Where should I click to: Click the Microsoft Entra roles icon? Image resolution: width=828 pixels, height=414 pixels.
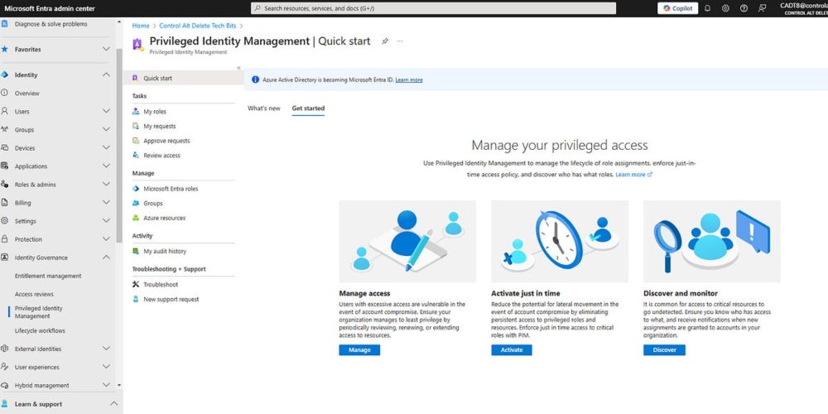[136, 189]
